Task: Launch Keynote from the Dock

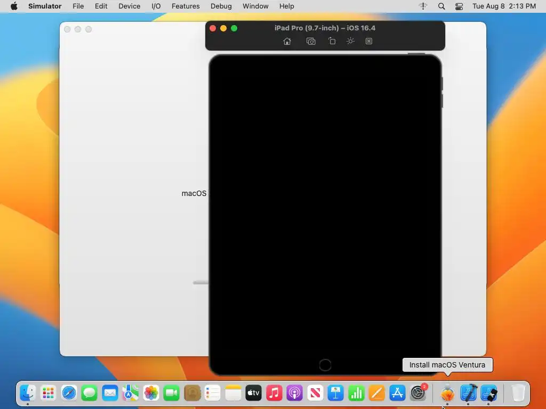Action: coord(336,393)
